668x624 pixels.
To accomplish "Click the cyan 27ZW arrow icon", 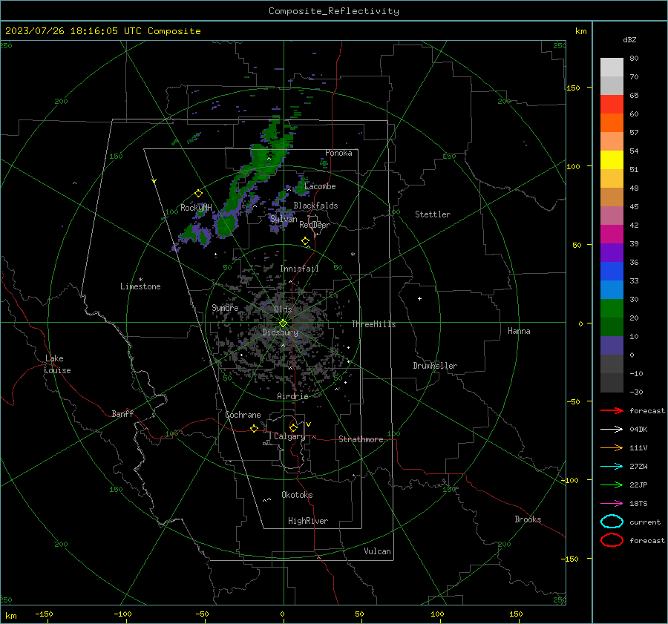I will pos(612,467).
